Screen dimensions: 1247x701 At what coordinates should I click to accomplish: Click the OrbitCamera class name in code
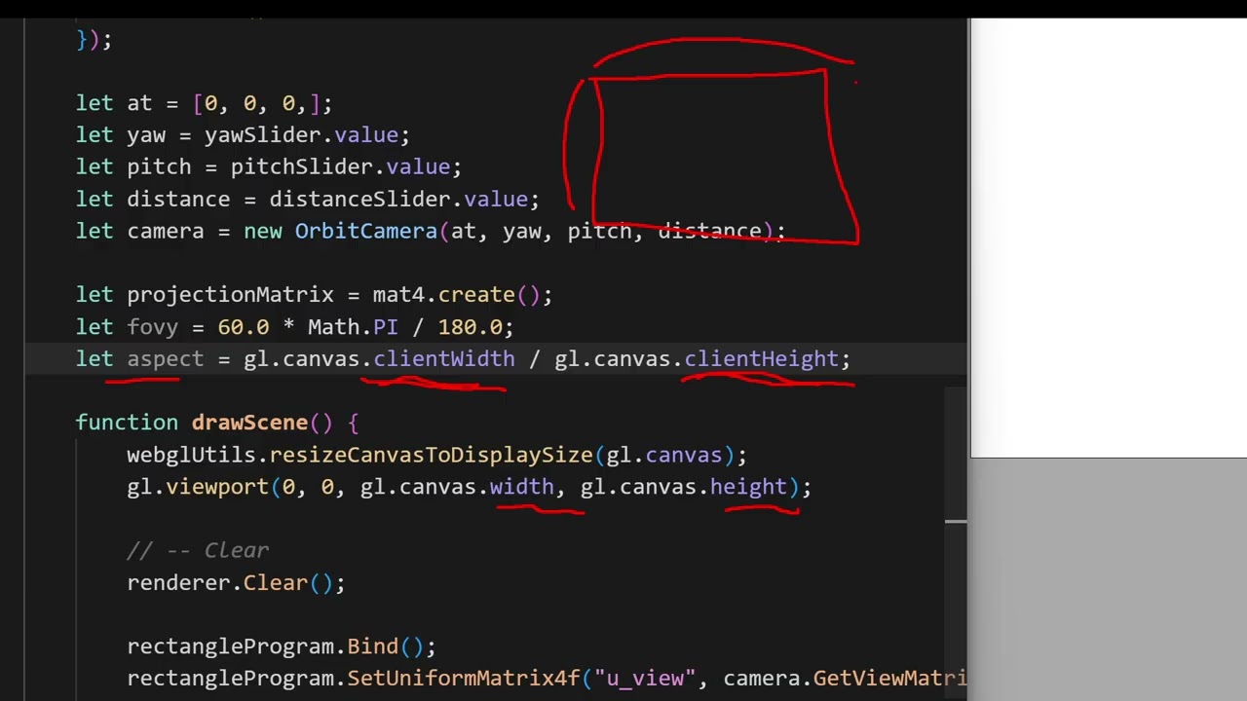tap(366, 231)
